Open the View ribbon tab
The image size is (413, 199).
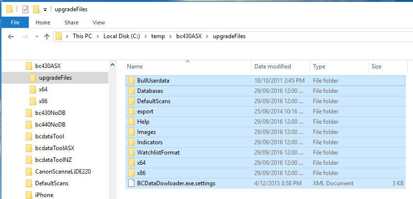[99, 22]
